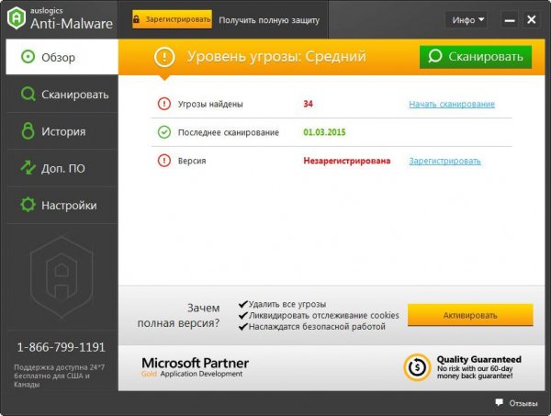This screenshot has height=416, width=551.
Task: Expand the Инфо dropdown menu
Action: click(467, 19)
